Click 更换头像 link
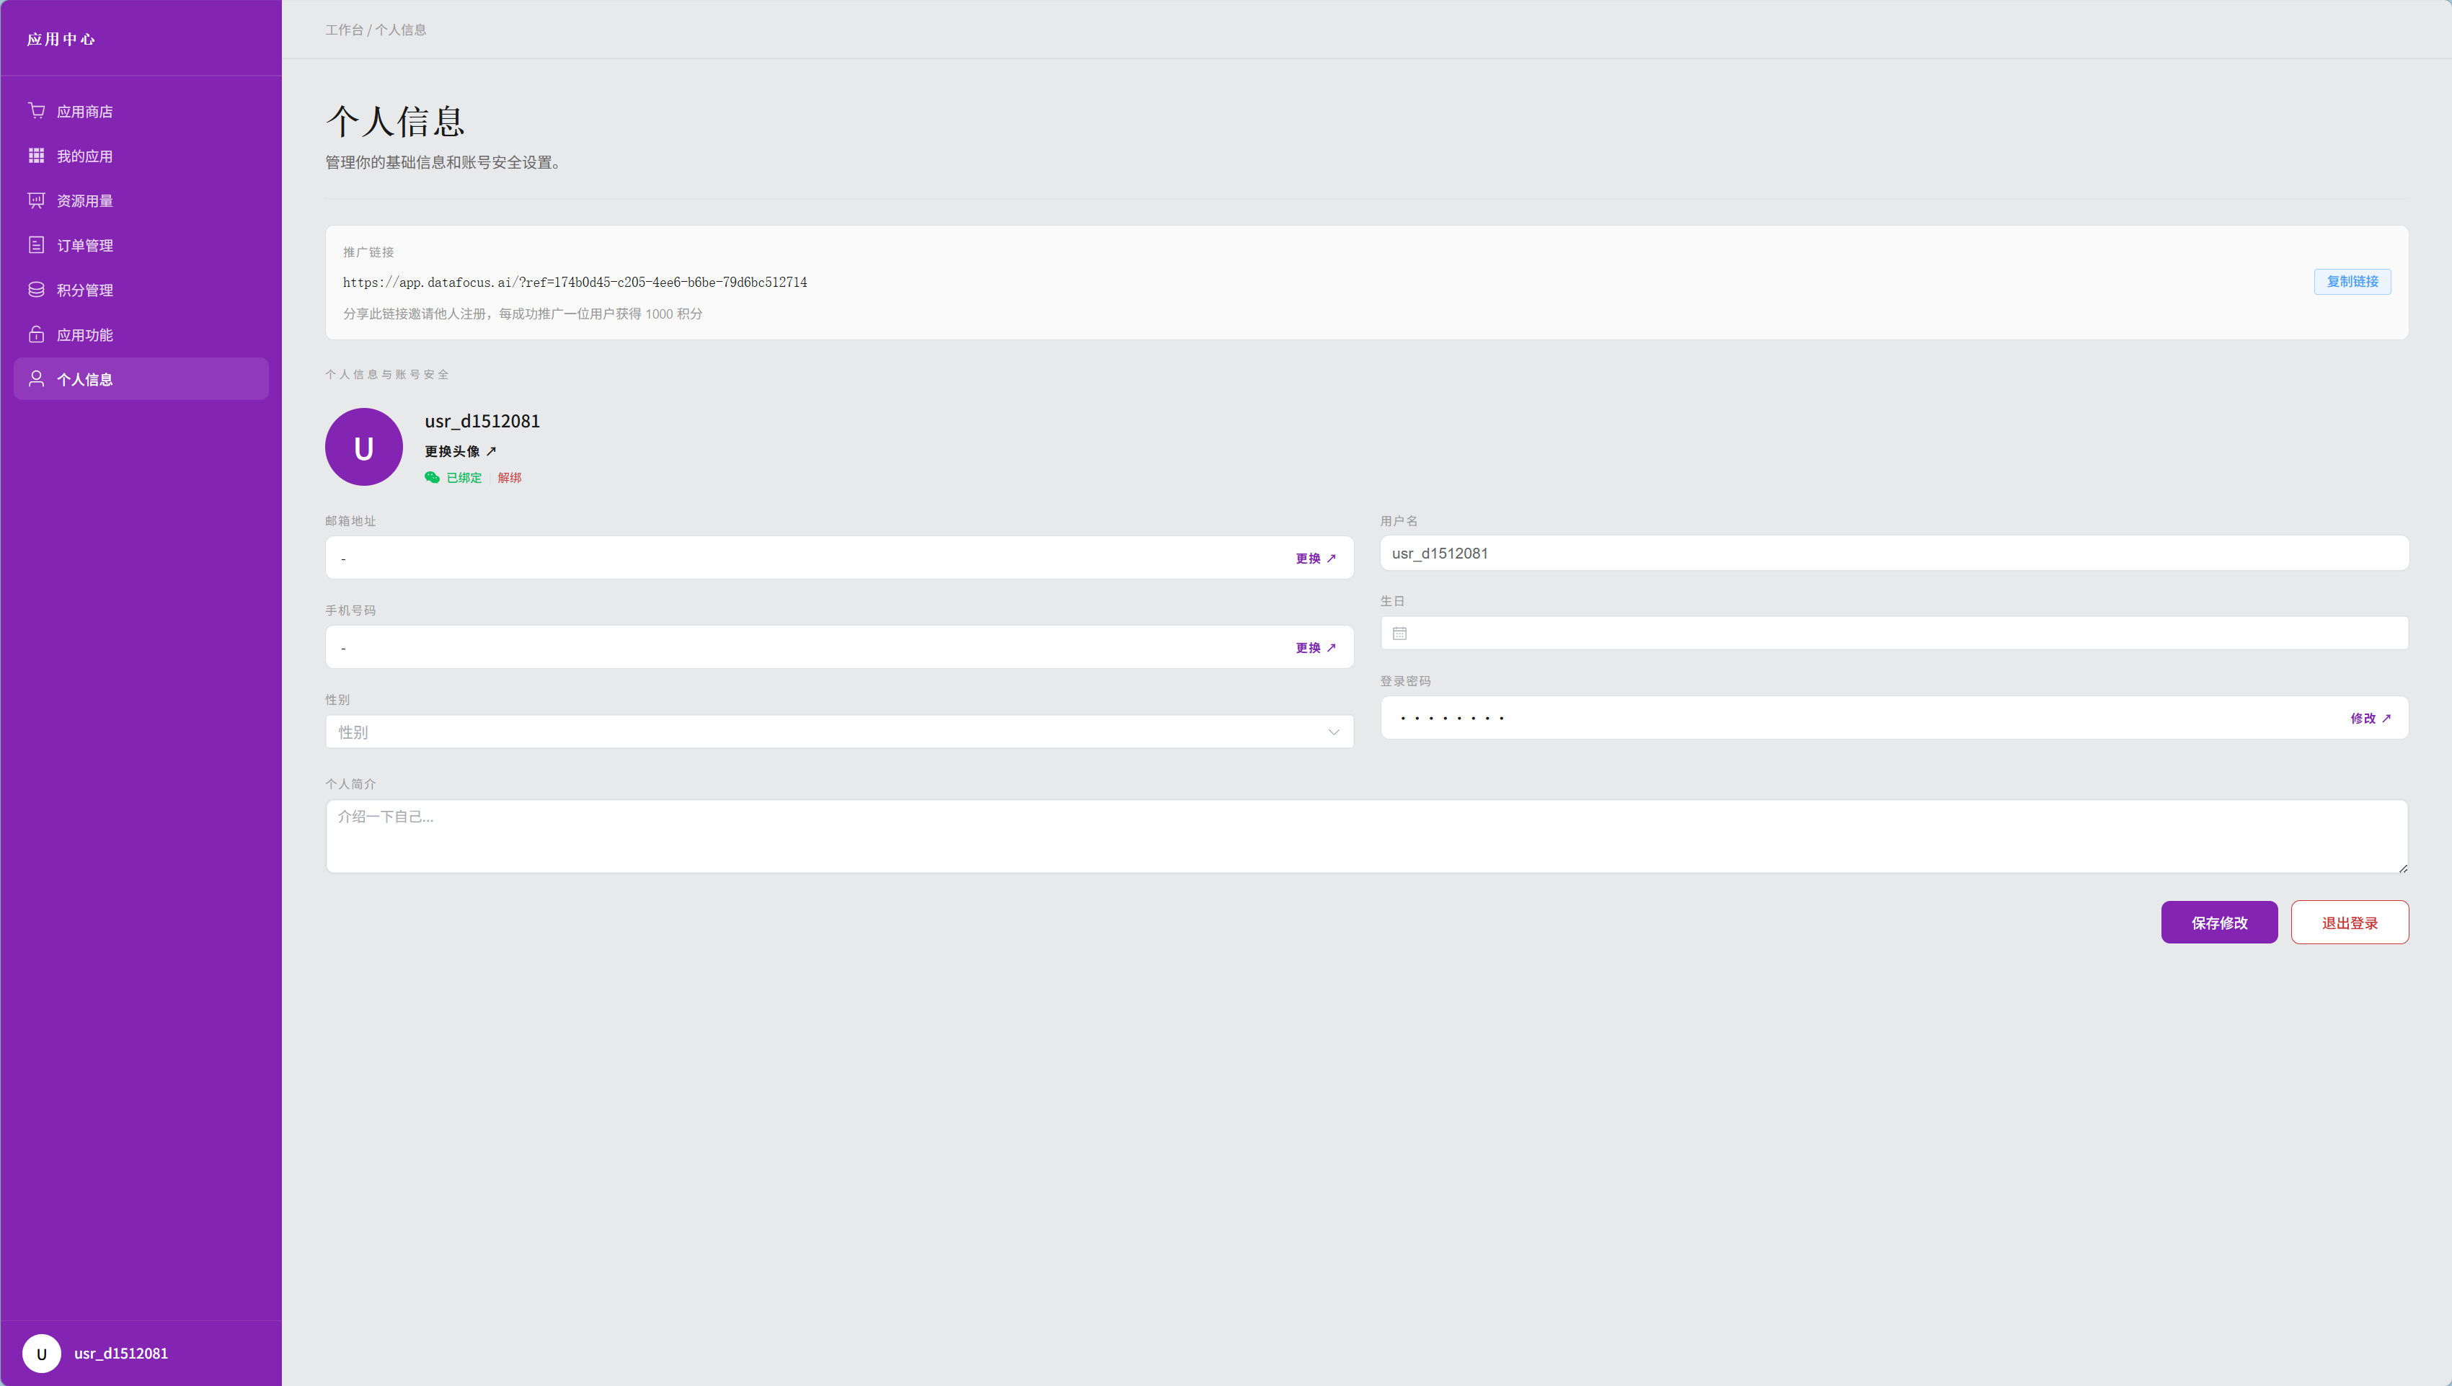Image resolution: width=2452 pixels, height=1386 pixels. pos(461,451)
